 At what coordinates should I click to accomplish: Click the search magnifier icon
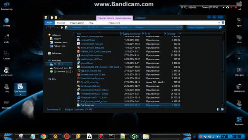(x=220, y=28)
